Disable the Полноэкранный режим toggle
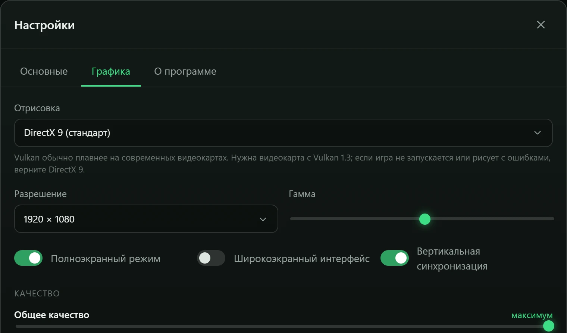 point(28,258)
